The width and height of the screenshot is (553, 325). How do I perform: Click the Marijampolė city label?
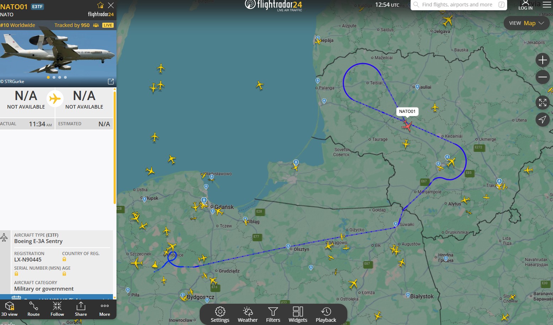[x=429, y=192]
